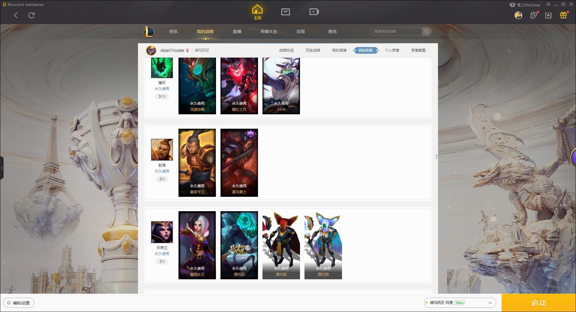Open the video live icon

click(x=314, y=12)
